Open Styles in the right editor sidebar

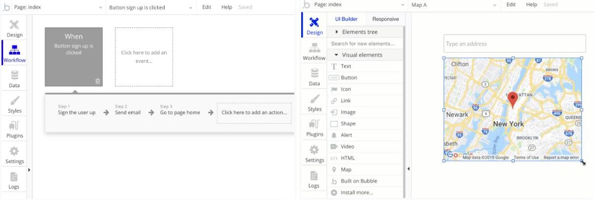click(314, 103)
